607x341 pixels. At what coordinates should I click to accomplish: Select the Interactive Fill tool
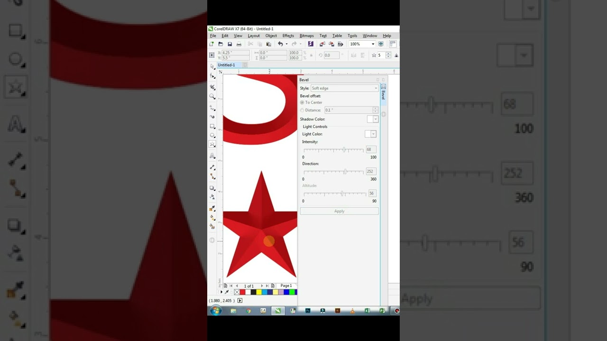click(212, 217)
